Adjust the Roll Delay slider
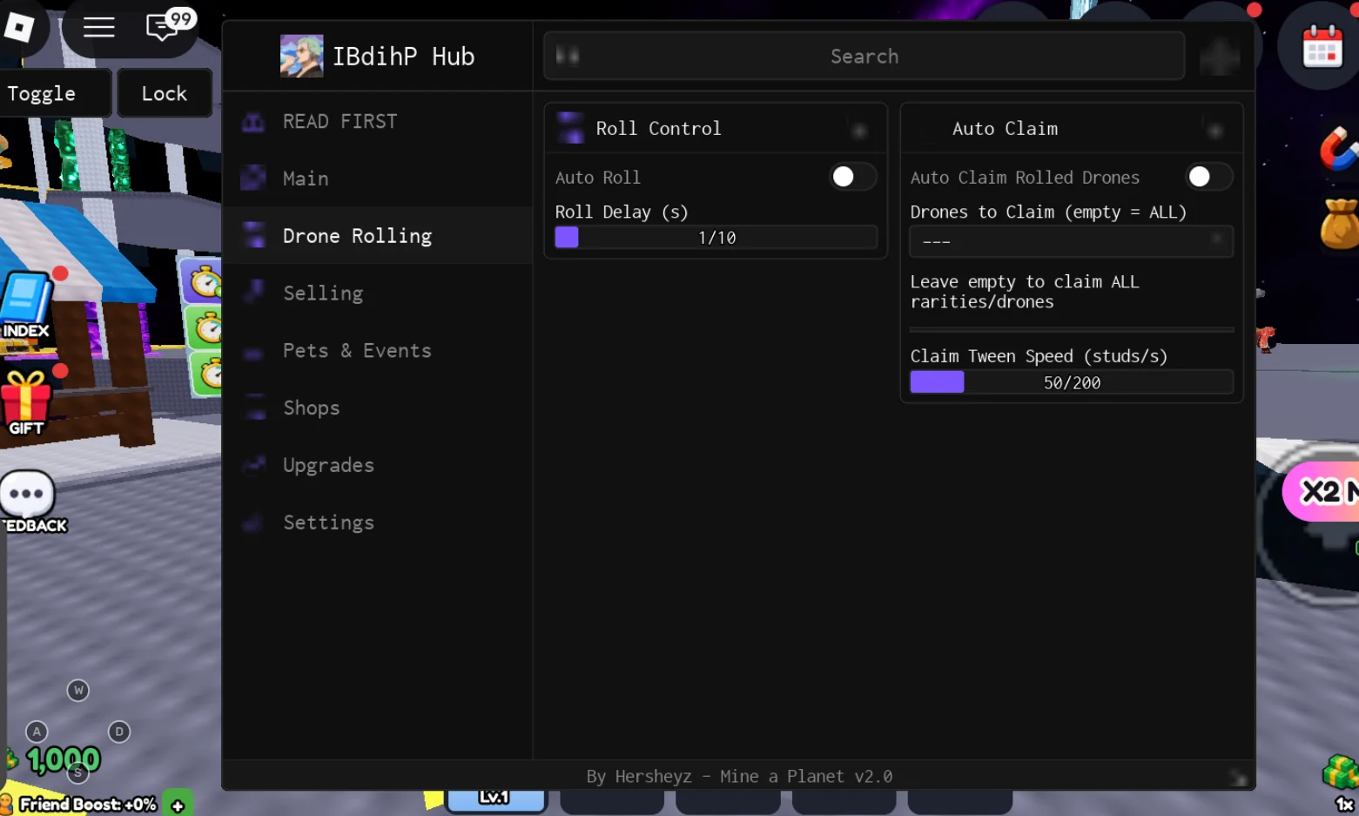1359x816 pixels. (x=716, y=237)
